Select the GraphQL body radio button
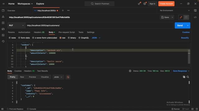 (79, 38)
